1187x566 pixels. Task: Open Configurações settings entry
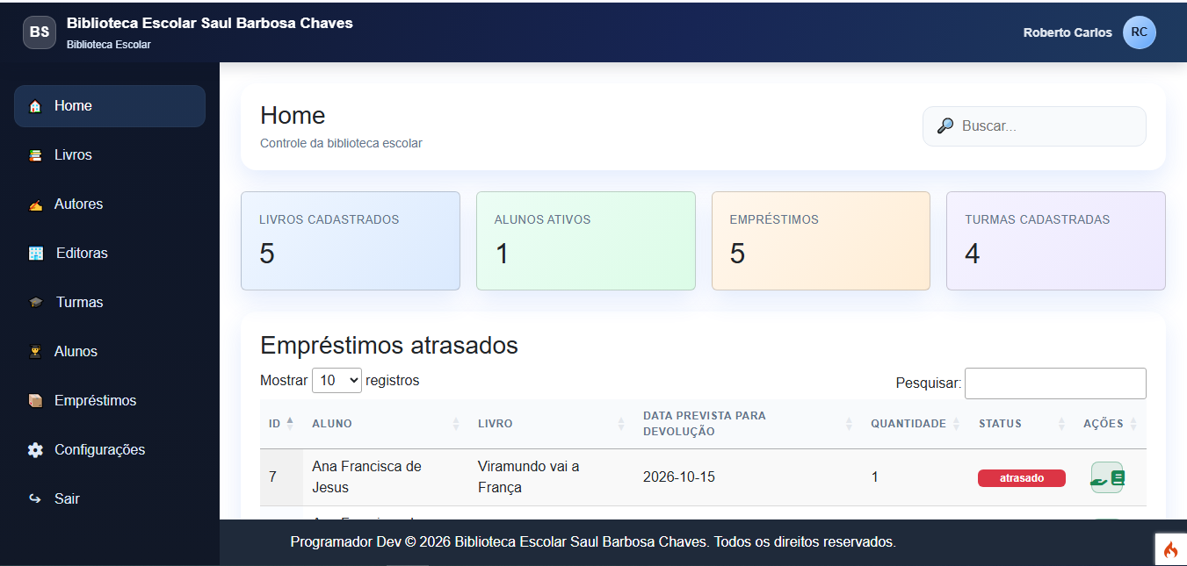[x=110, y=450]
